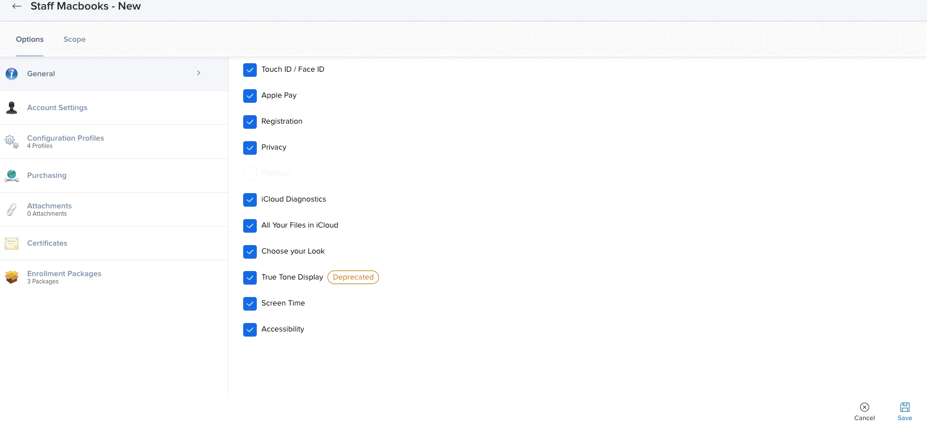Switch to the Scope tab
Screen dimensions: 927x432
point(75,40)
